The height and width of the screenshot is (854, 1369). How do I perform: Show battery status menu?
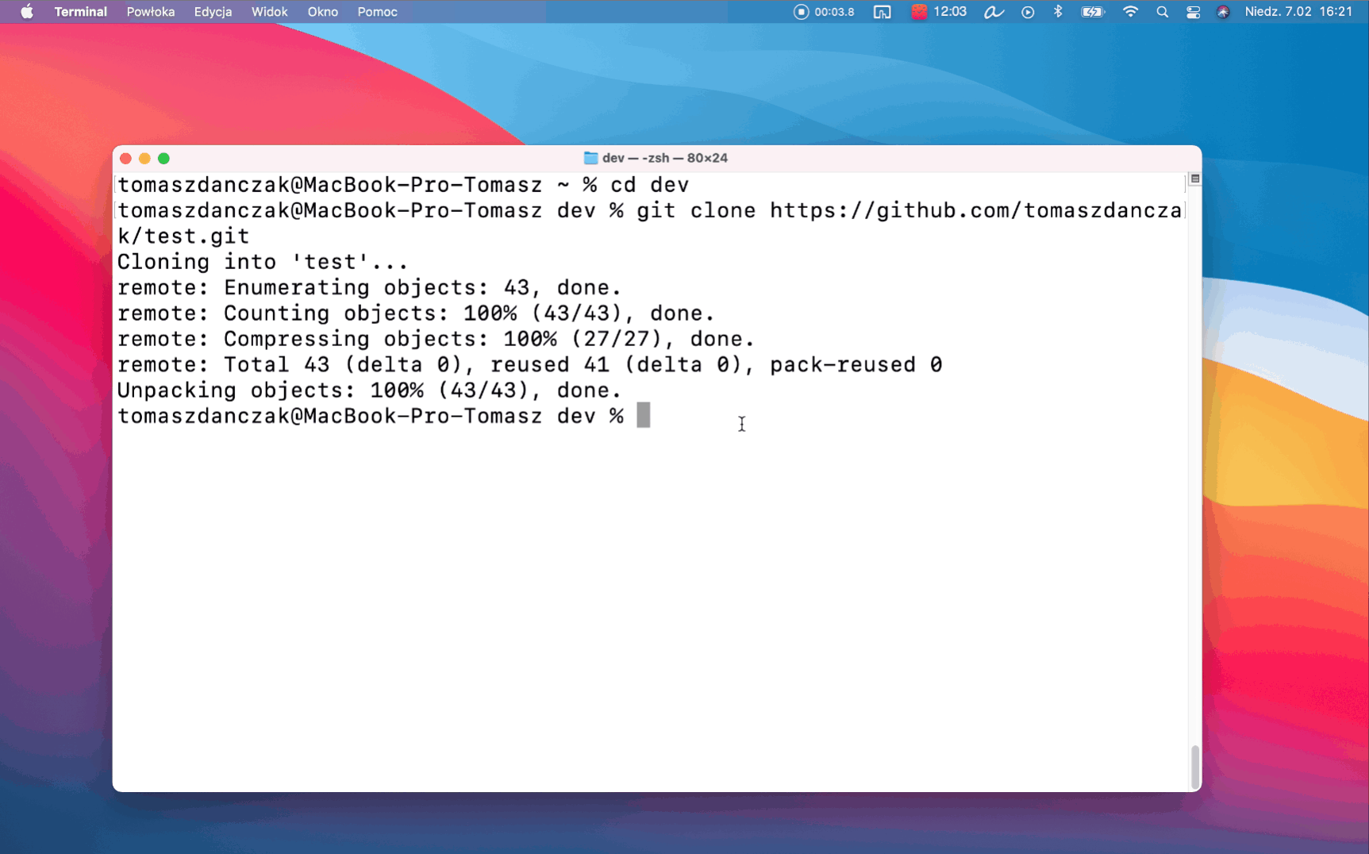pos(1093,12)
